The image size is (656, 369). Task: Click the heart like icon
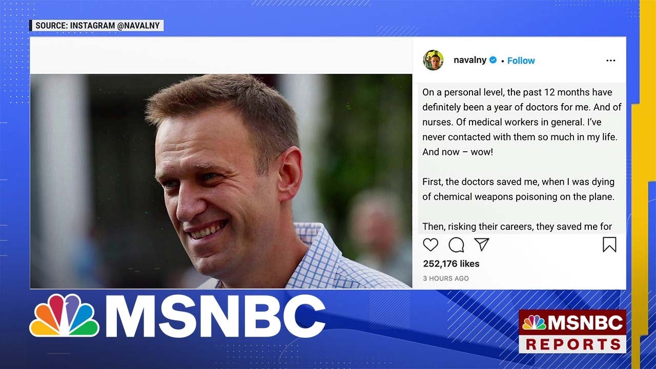pos(430,245)
